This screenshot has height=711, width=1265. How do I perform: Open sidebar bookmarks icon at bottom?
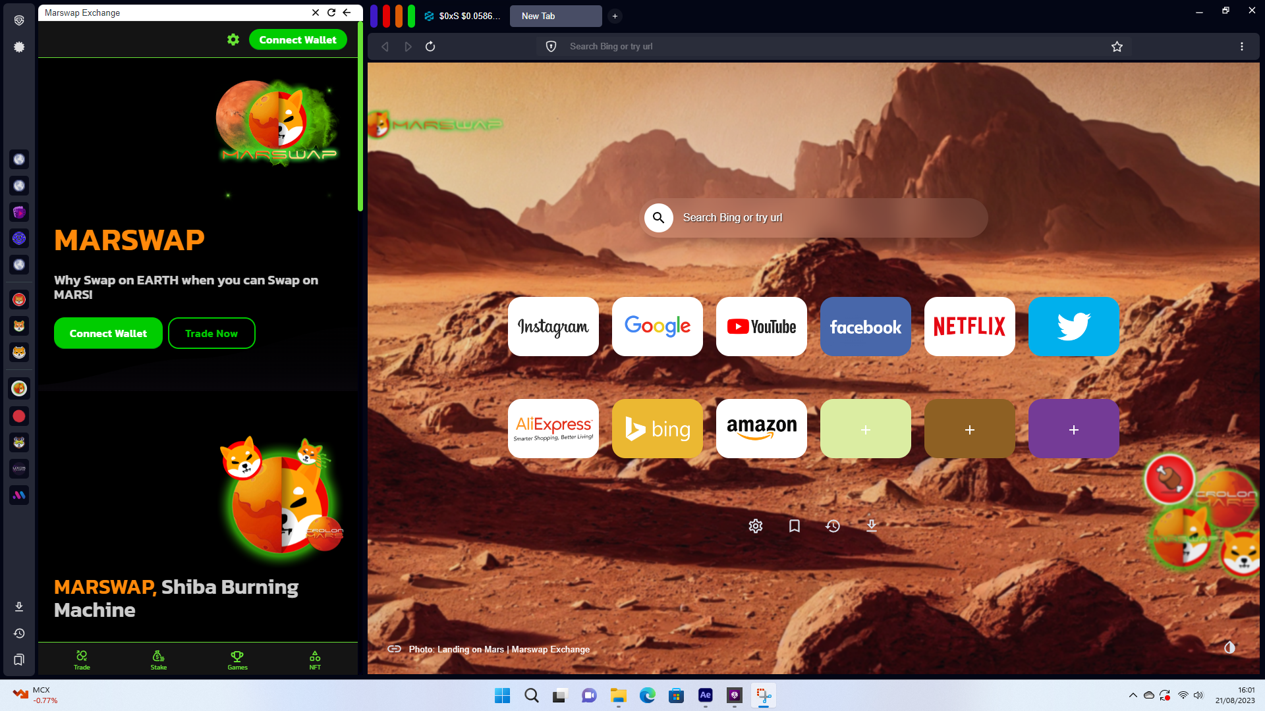point(19,660)
